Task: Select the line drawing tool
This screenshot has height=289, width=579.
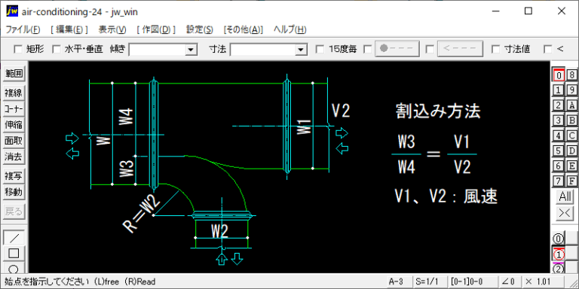Action: pyautogui.click(x=14, y=238)
